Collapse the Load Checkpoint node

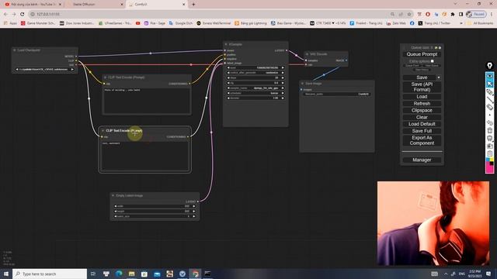(14, 50)
